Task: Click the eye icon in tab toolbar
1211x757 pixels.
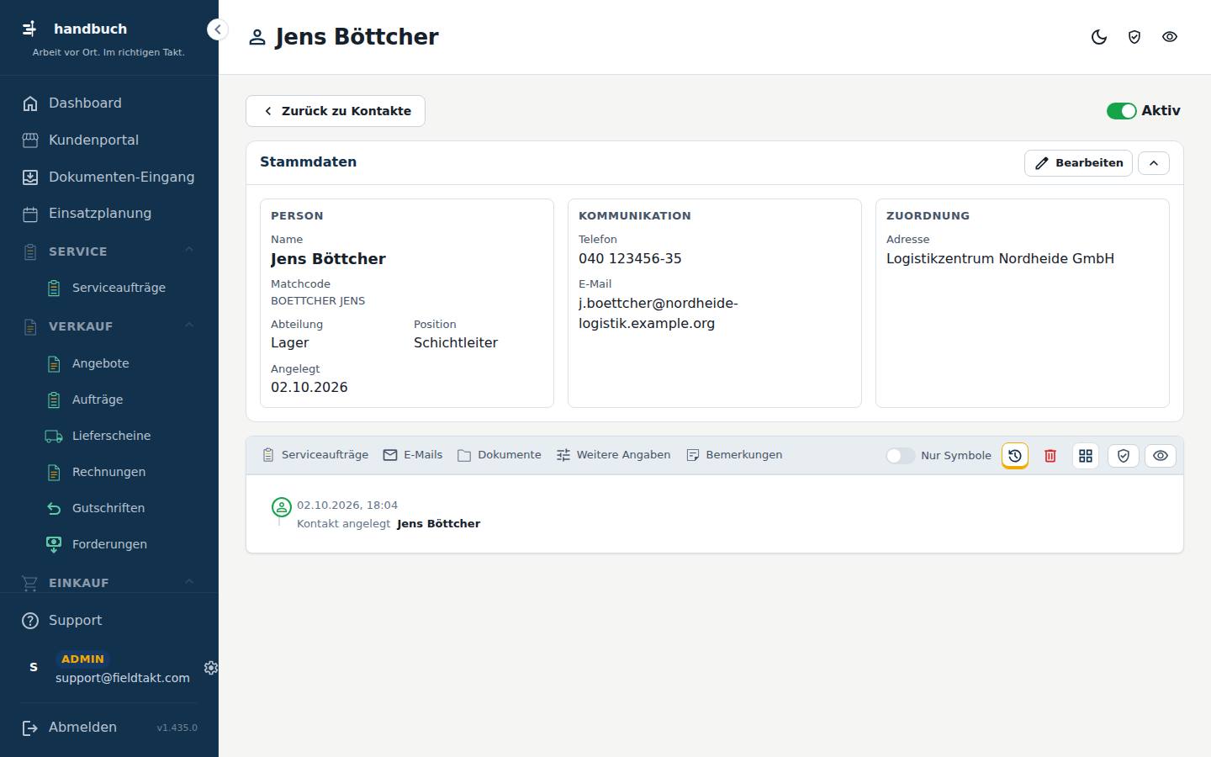Action: [x=1161, y=455]
